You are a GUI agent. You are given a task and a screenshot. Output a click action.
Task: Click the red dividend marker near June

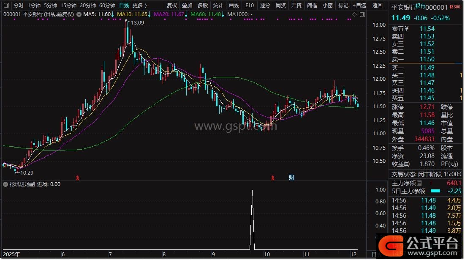[78, 178]
